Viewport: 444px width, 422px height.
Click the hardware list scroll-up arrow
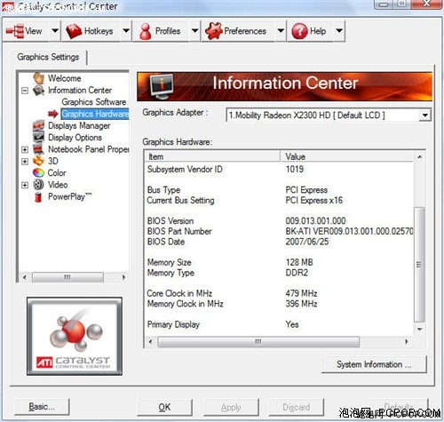[419, 156]
